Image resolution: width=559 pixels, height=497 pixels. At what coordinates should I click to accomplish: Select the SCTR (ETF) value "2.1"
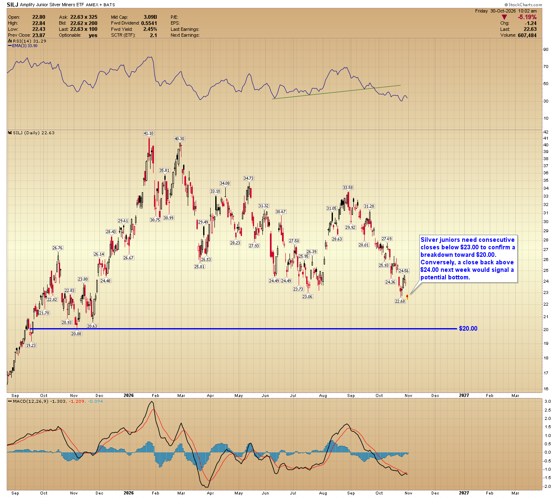click(154, 35)
